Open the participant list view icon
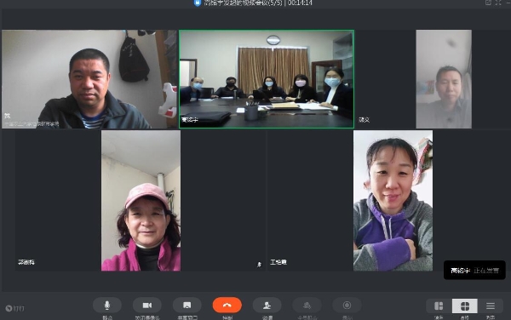Image resolution: width=511 pixels, height=320 pixels. pyautogui.click(x=491, y=306)
